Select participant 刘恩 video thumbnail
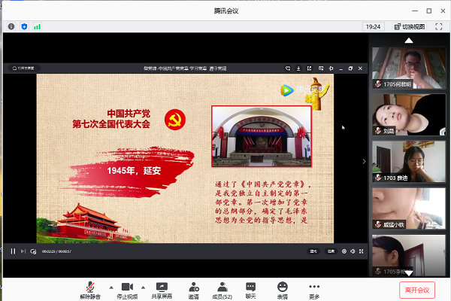Screen dimensions: 451x301 407,114
